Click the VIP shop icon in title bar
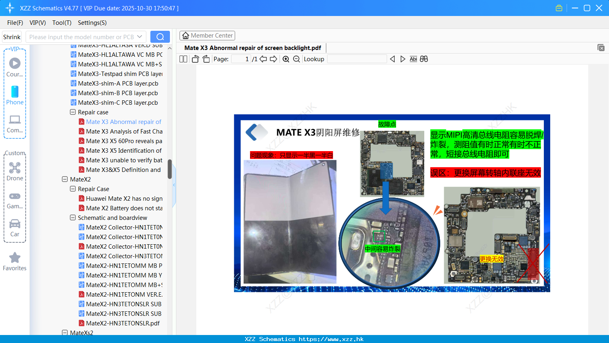609x343 pixels. 559,8
